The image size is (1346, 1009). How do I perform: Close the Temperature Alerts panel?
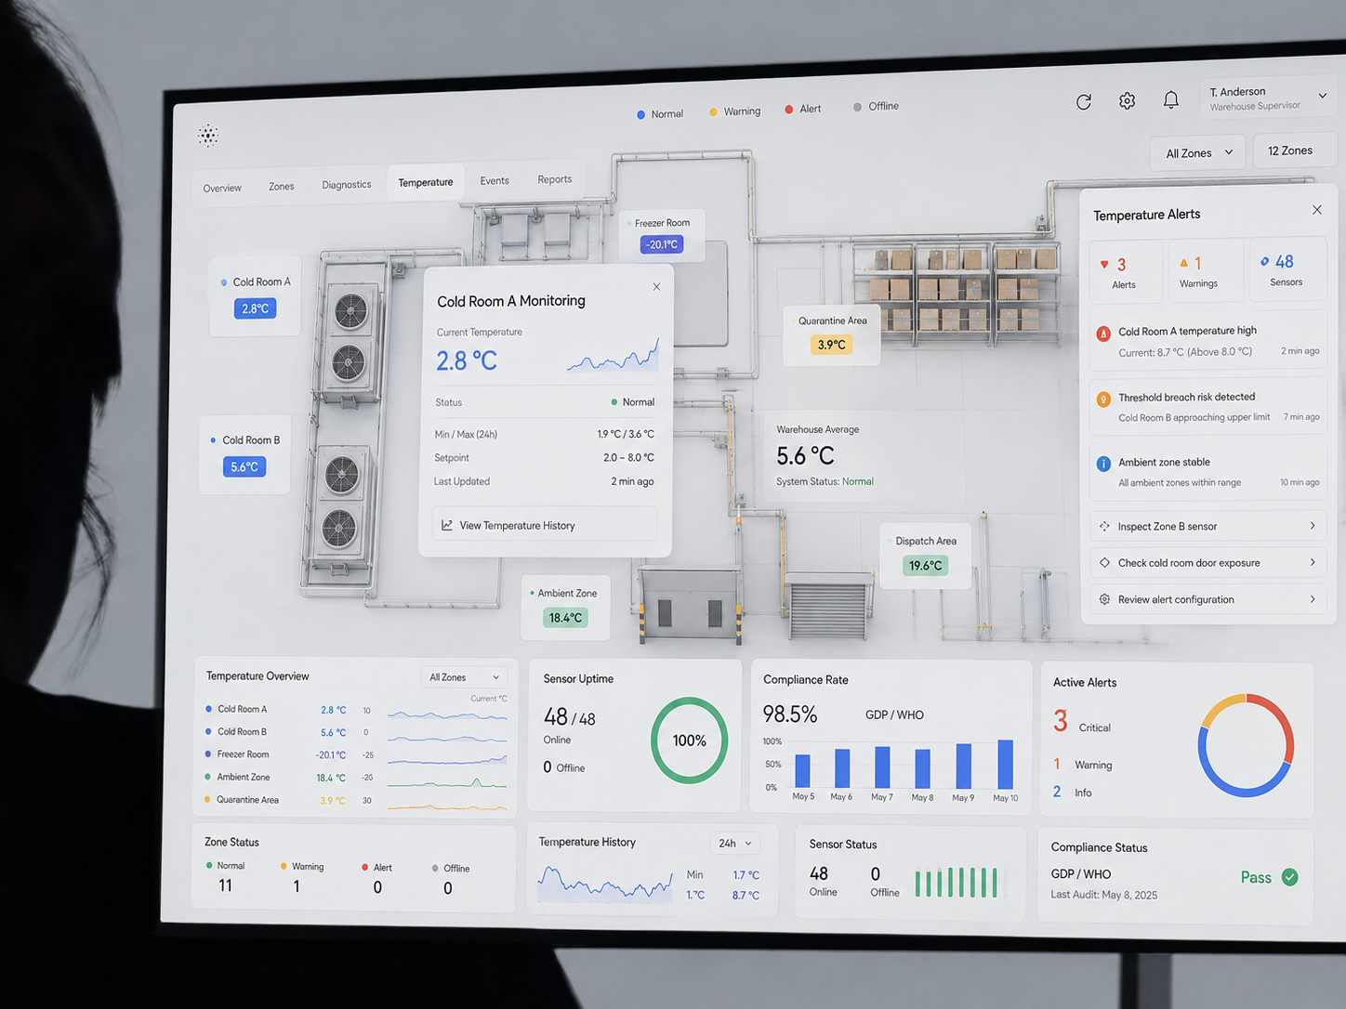1317,210
